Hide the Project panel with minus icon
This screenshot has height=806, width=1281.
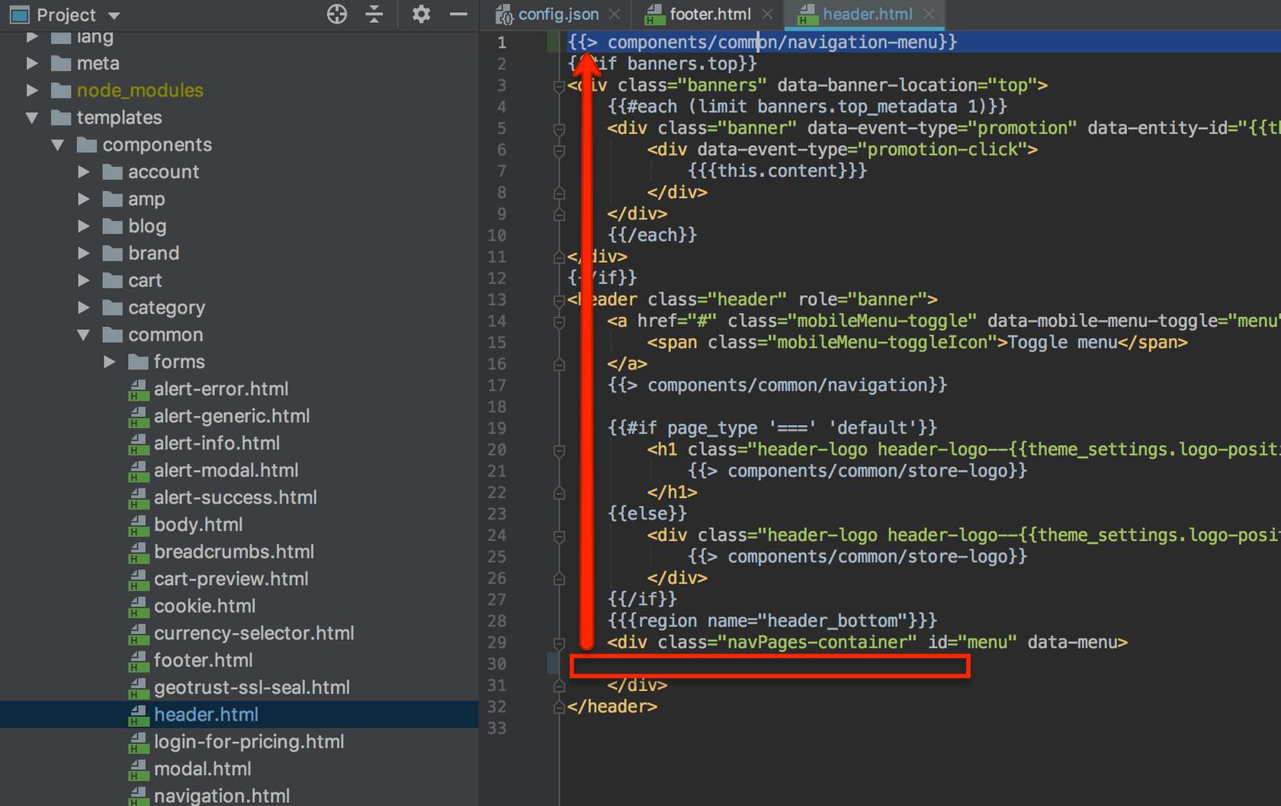click(458, 14)
